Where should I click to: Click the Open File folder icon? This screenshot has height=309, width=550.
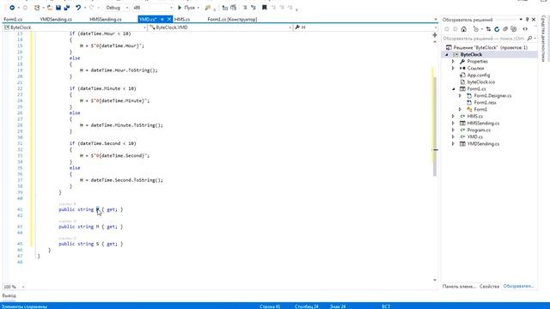50,8
